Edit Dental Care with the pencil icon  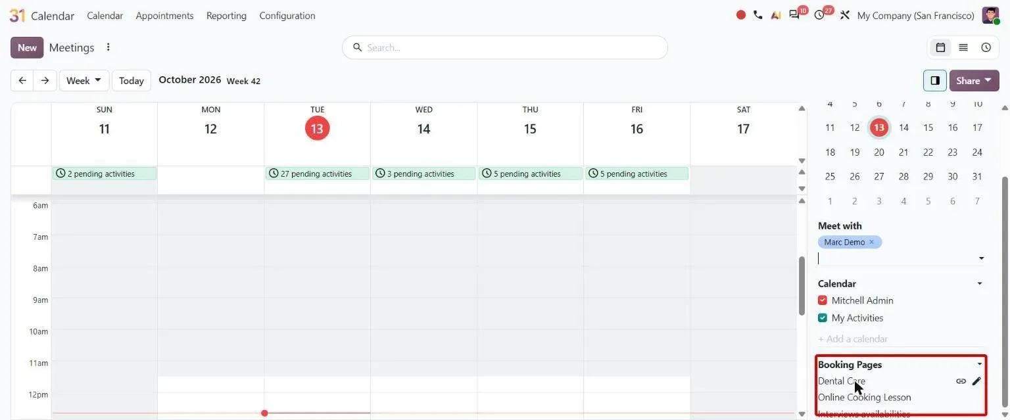coord(976,381)
